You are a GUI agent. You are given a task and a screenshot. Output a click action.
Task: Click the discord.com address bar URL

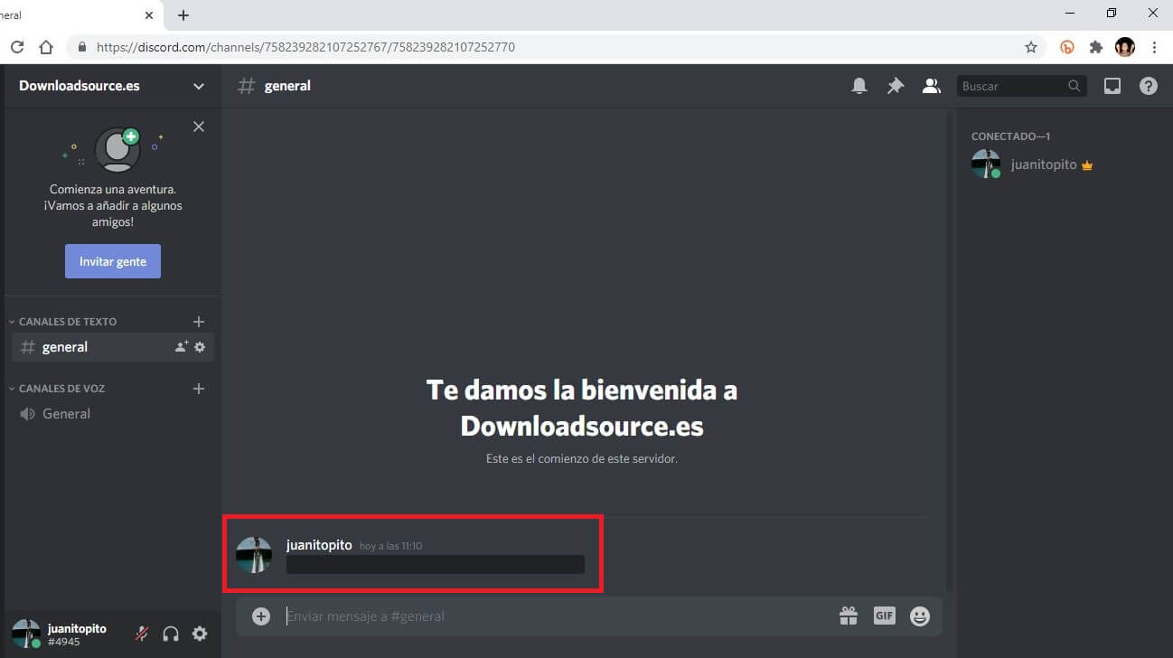tap(305, 47)
